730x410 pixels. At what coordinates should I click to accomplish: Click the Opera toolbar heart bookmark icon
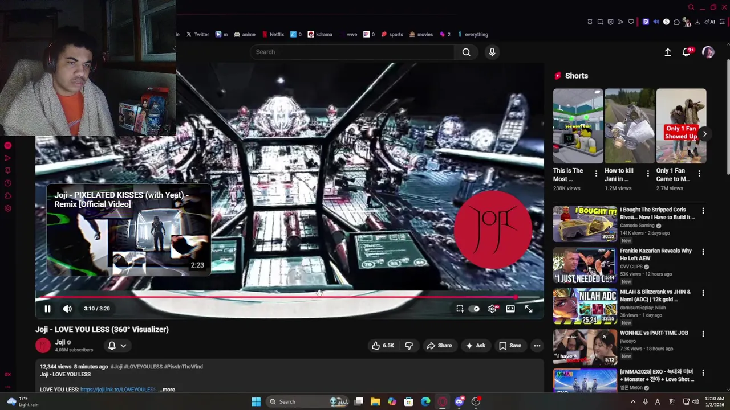(x=631, y=22)
